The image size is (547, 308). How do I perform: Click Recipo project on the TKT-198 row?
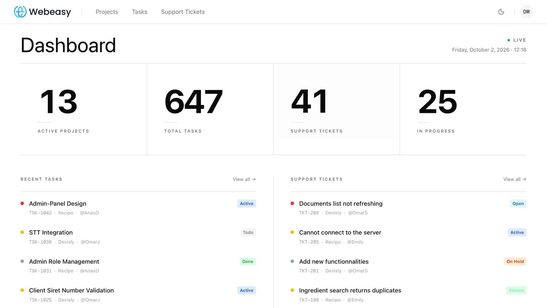pos(333,300)
